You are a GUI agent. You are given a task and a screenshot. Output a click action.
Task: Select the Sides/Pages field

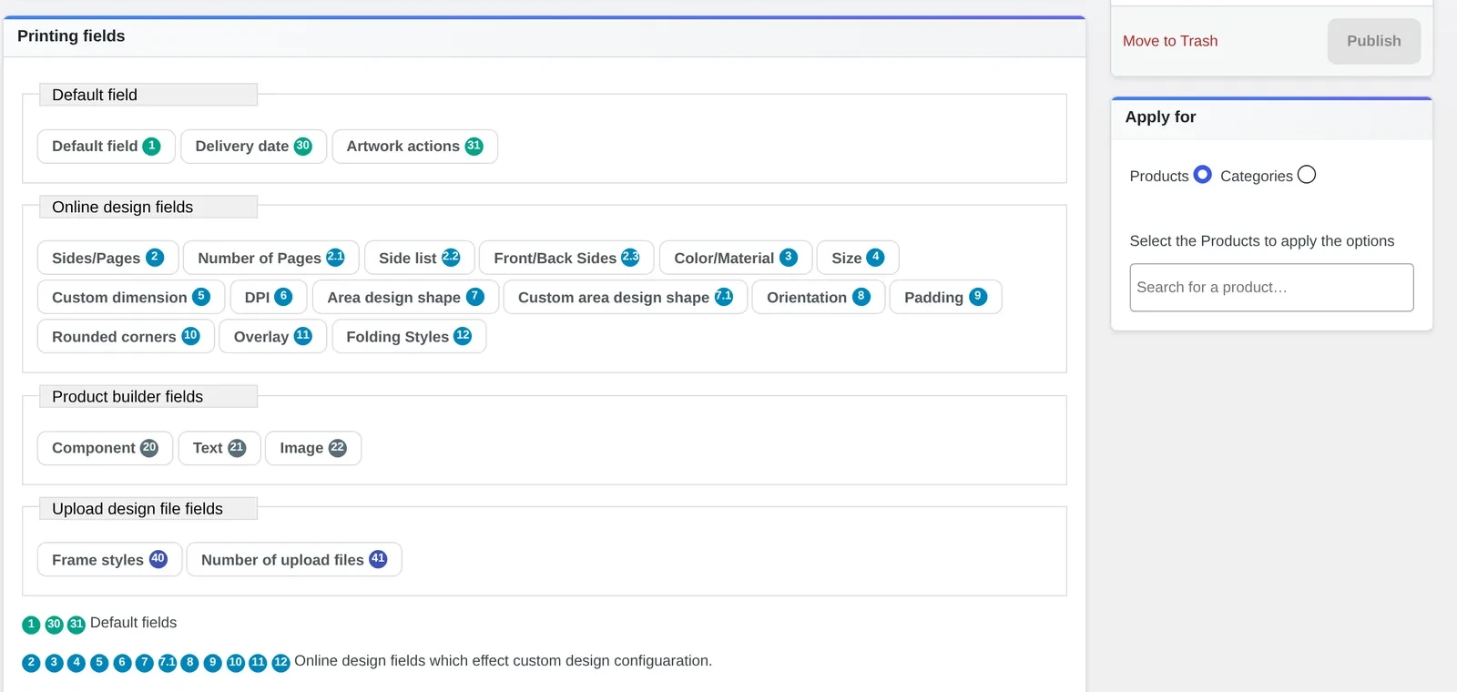[107, 258]
